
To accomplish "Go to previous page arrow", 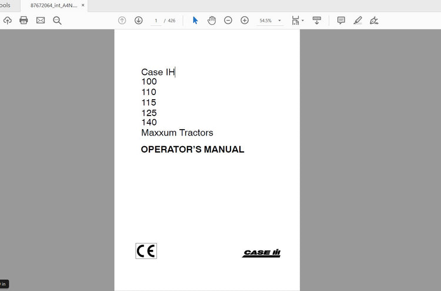I will point(122,21).
